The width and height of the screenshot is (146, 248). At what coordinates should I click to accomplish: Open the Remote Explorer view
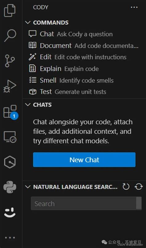10,137
